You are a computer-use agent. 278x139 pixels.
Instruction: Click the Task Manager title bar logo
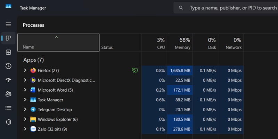pos(8,6)
